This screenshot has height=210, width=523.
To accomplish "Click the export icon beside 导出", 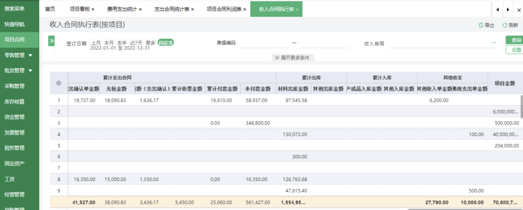I will (481, 25).
